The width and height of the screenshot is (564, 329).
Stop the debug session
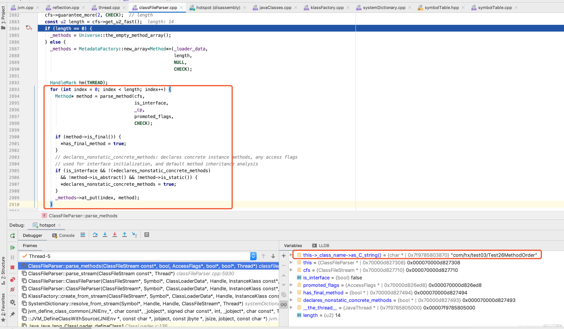pyautogui.click(x=12, y=266)
